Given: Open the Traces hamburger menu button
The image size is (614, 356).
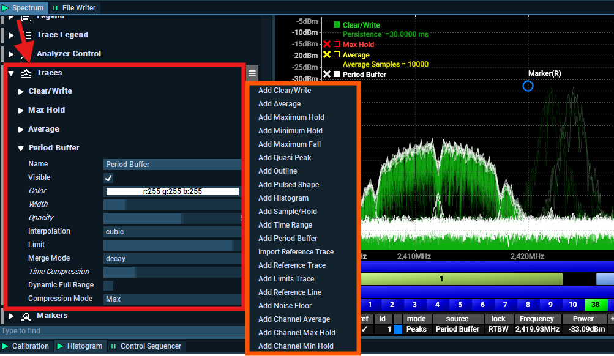Looking at the screenshot, I should pos(252,73).
